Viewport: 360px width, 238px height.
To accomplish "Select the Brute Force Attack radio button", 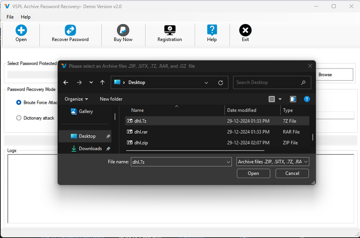I will pyautogui.click(x=19, y=102).
